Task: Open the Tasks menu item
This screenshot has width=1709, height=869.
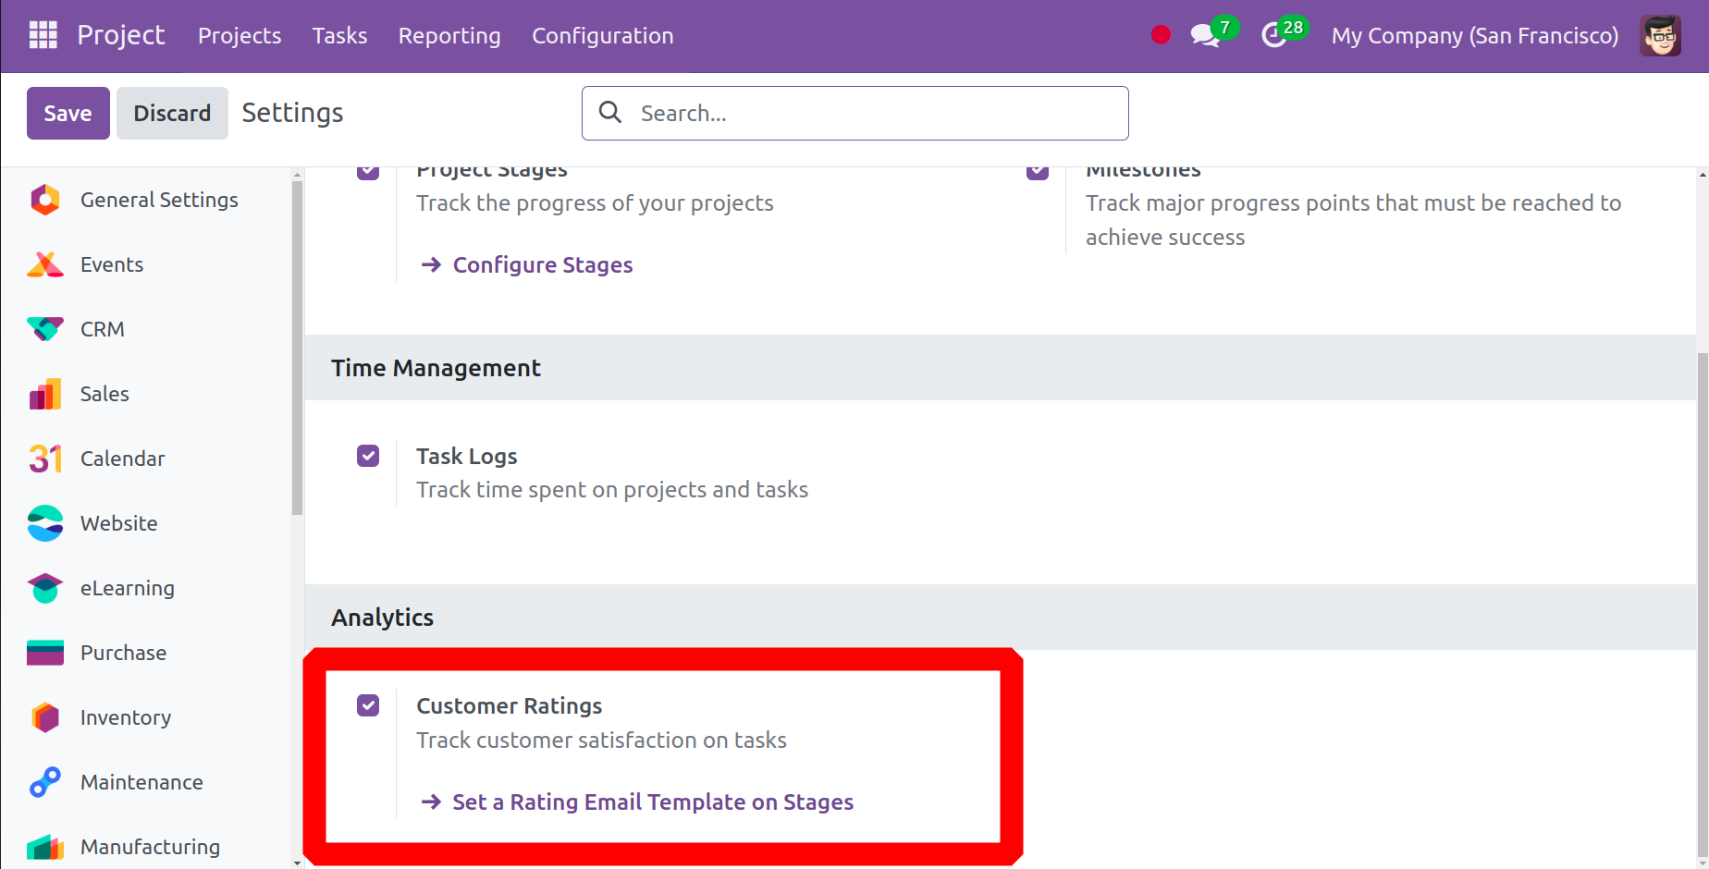Action: (x=339, y=35)
